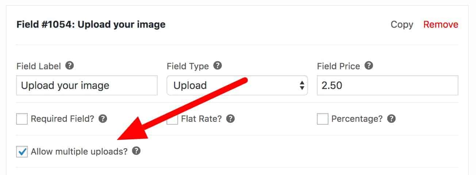Select the Allow multiple uploads? label text
Image resolution: width=476 pixels, height=175 pixels.
coord(79,152)
